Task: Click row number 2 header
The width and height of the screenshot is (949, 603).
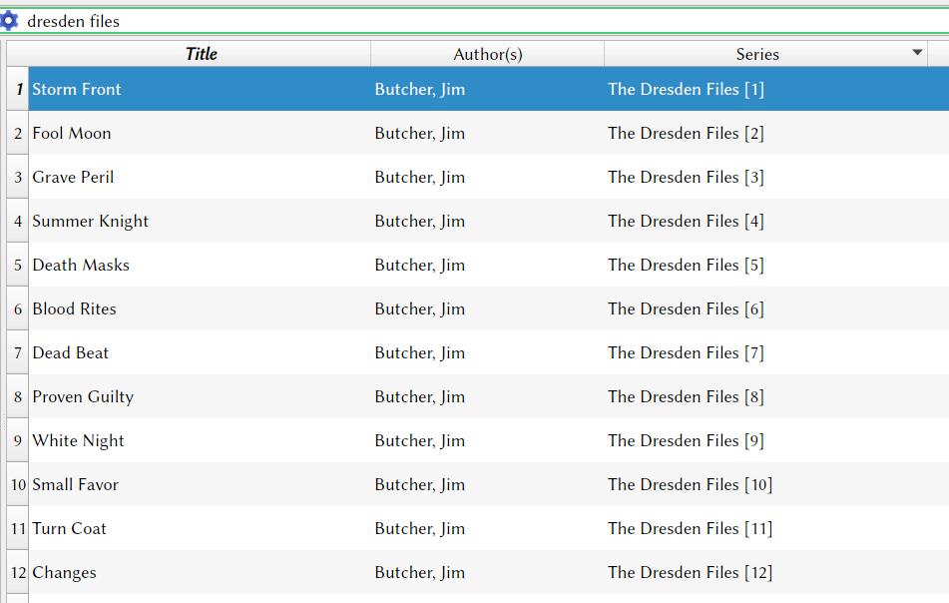Action: 18,133
